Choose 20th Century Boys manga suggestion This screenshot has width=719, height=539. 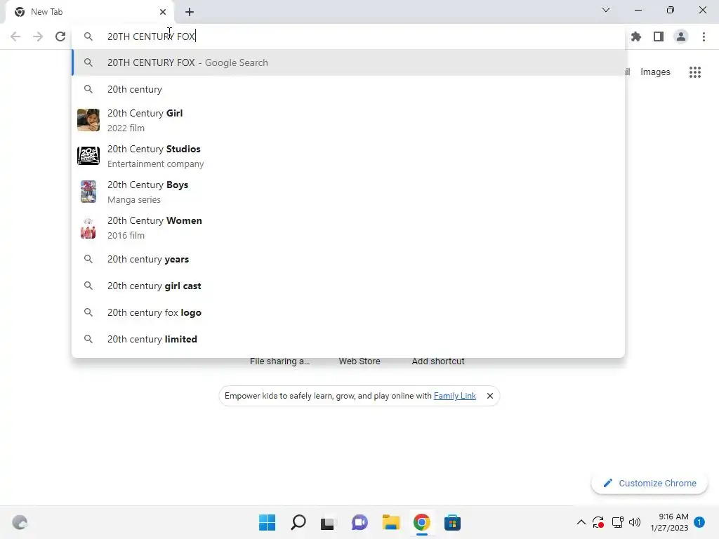348,192
